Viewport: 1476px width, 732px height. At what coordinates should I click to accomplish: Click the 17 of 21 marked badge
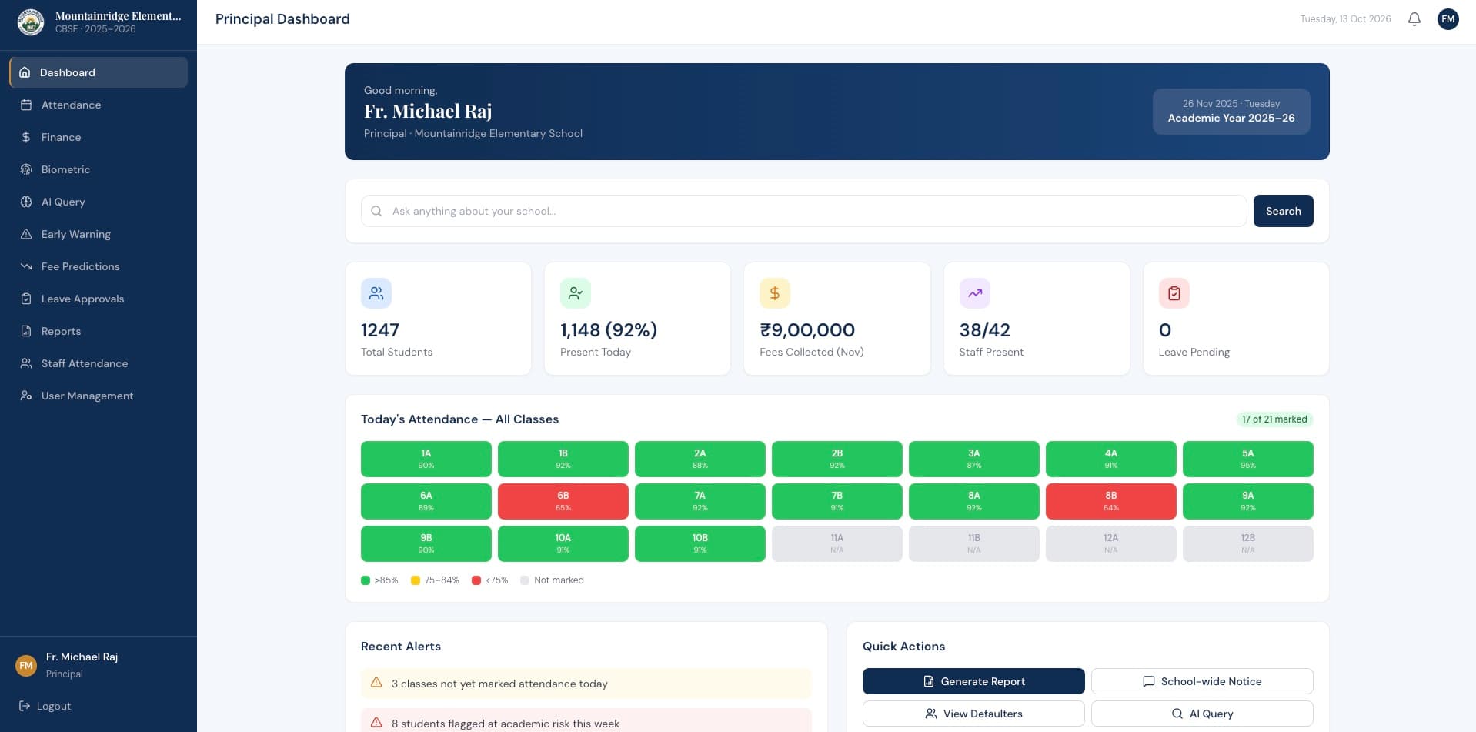pos(1274,419)
